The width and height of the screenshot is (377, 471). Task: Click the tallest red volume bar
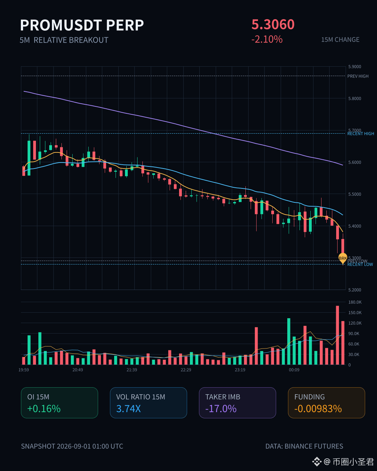[x=338, y=335]
